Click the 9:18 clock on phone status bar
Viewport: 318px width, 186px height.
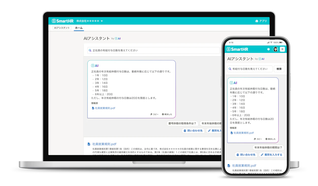(x=231, y=43)
